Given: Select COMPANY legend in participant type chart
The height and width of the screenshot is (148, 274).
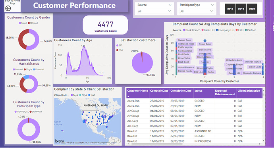Looking at the screenshot, I should (x=36, y=112).
